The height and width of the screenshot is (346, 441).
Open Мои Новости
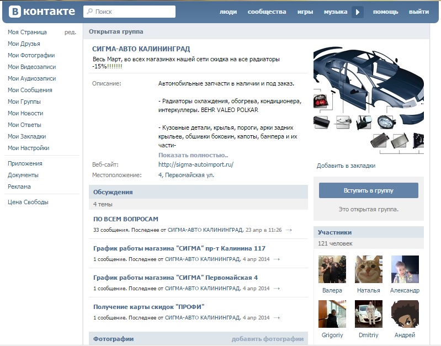pos(25,113)
